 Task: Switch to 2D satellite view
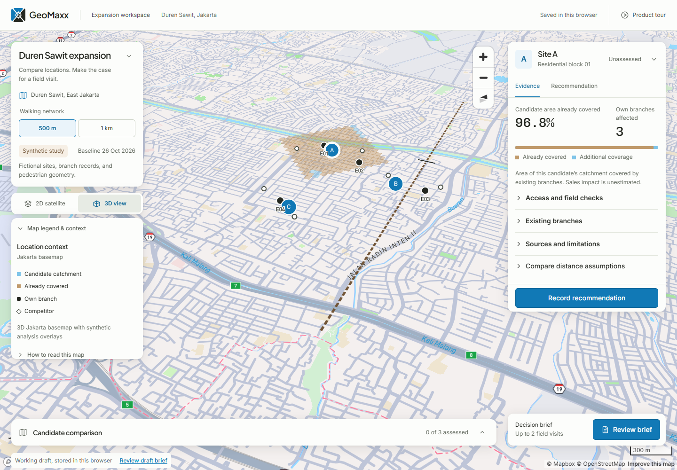click(x=45, y=204)
